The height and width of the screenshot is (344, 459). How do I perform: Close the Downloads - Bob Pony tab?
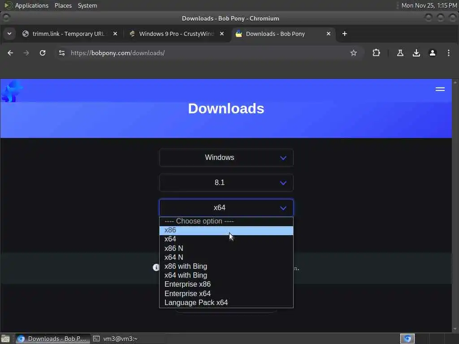(x=329, y=34)
